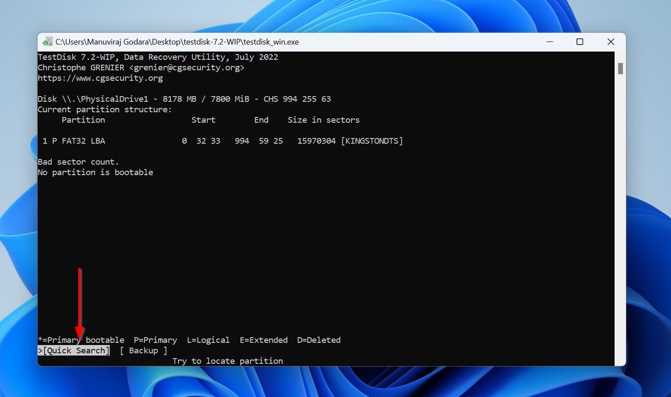Click 'No partition is bootable' message

[95, 173]
